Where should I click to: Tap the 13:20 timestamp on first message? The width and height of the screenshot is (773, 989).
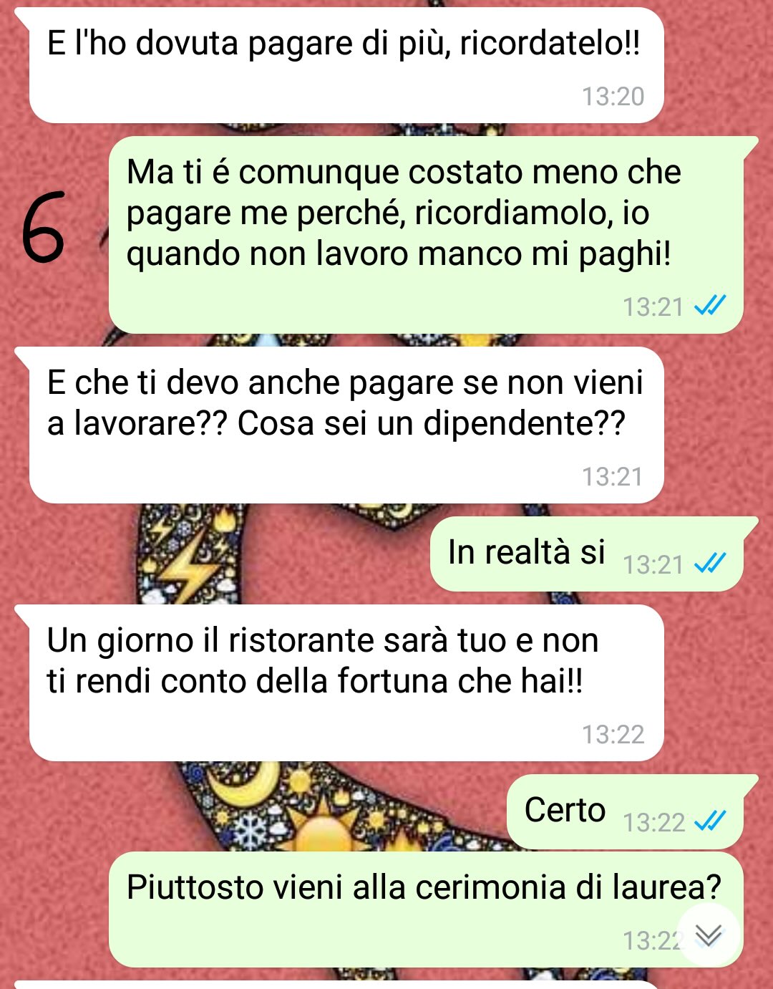coord(613,96)
